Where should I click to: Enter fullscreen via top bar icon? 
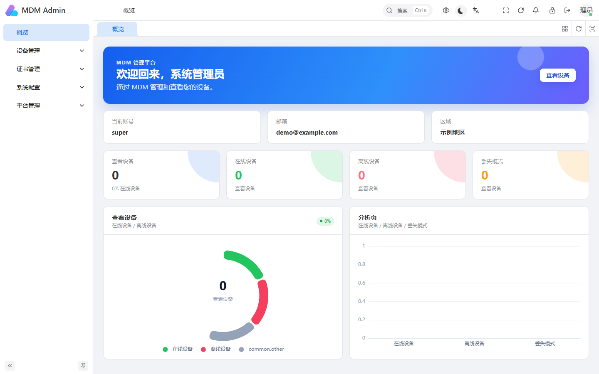506,10
